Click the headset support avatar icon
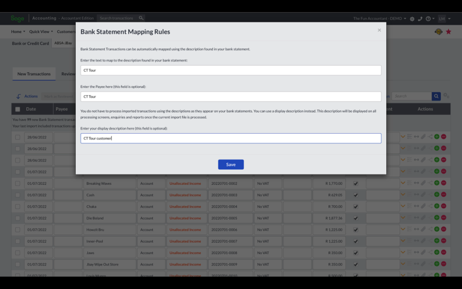This screenshot has width=462, height=289. click(439, 31)
